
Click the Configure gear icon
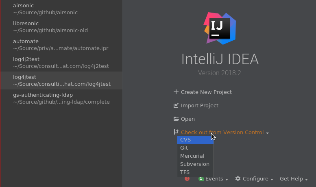238,178
